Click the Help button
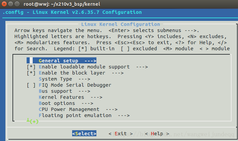The image size is (238, 141). pos(157,134)
